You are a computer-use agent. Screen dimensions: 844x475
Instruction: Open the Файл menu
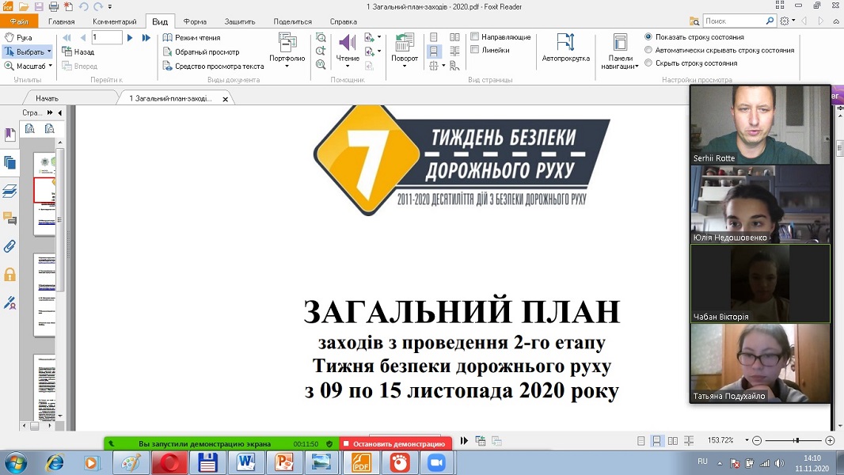point(19,21)
